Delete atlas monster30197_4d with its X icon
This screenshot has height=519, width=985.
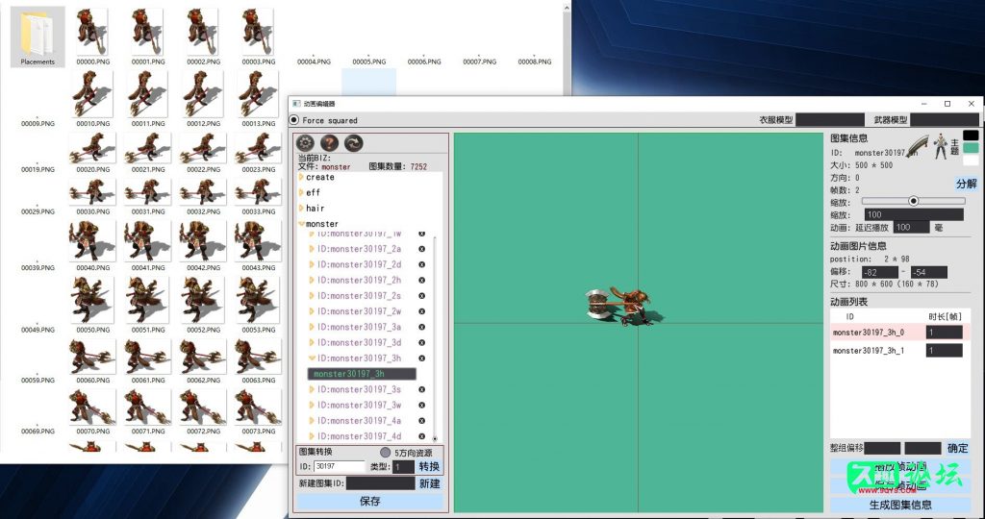421,436
